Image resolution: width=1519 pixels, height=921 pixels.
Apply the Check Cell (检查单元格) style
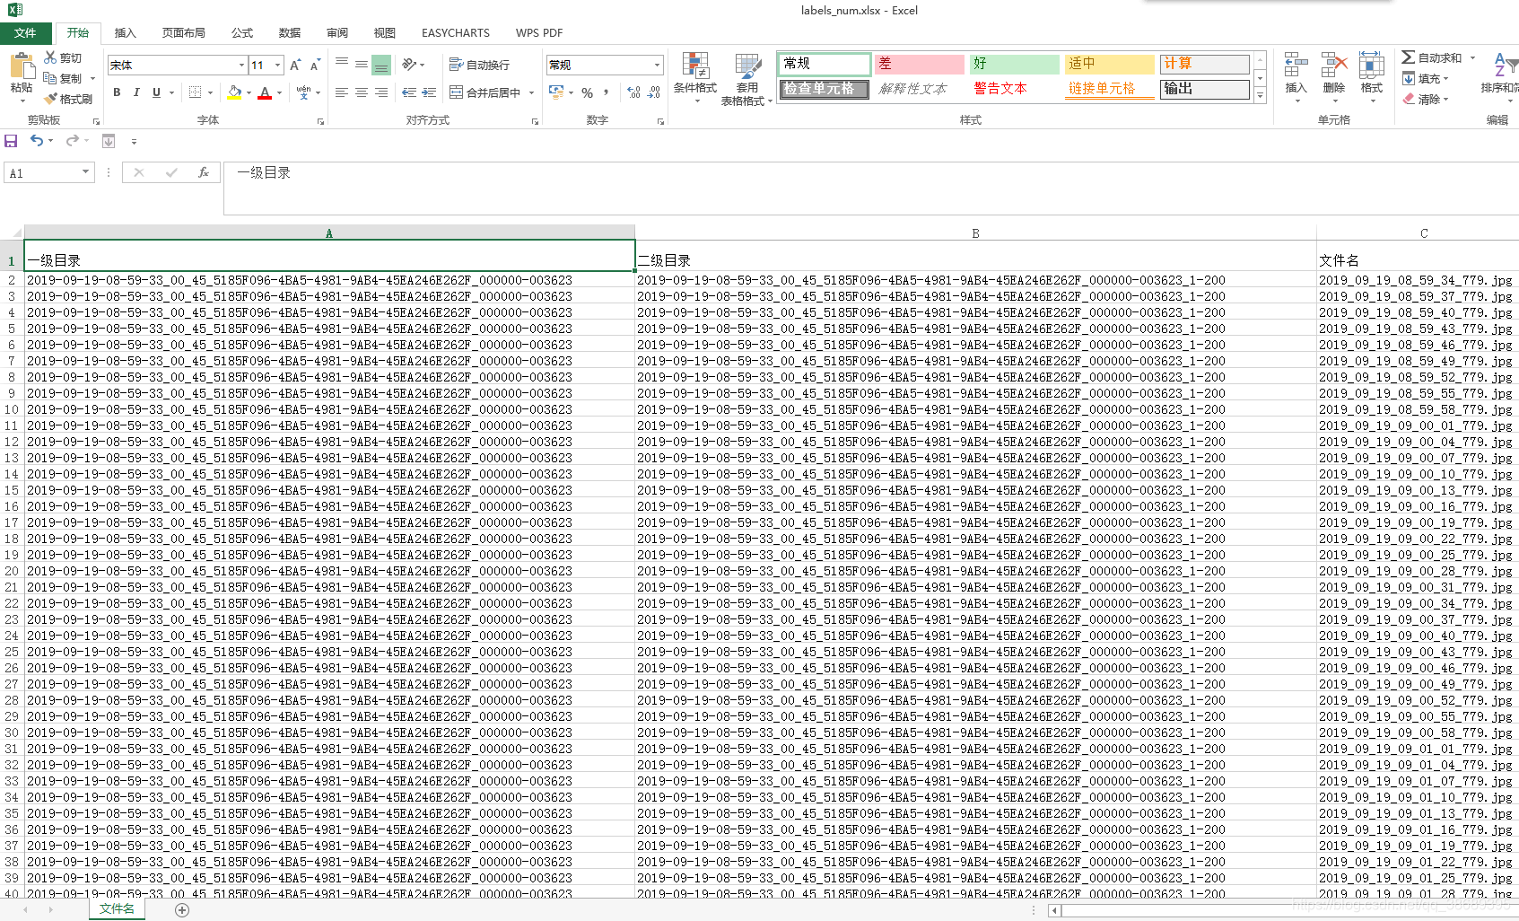click(824, 89)
